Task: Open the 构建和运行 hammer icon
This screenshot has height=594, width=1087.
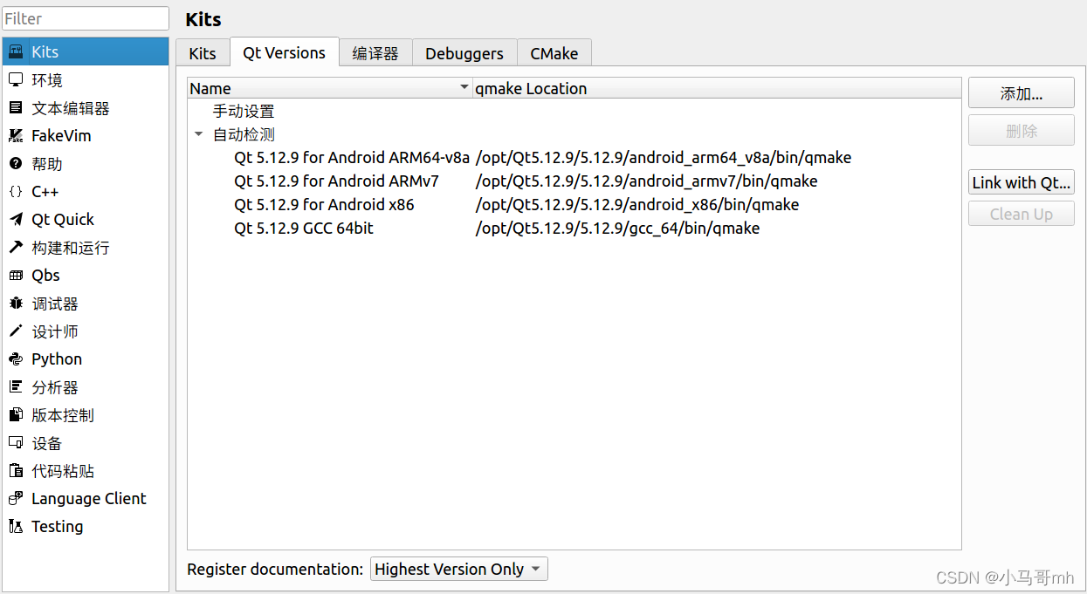Action: pos(16,248)
